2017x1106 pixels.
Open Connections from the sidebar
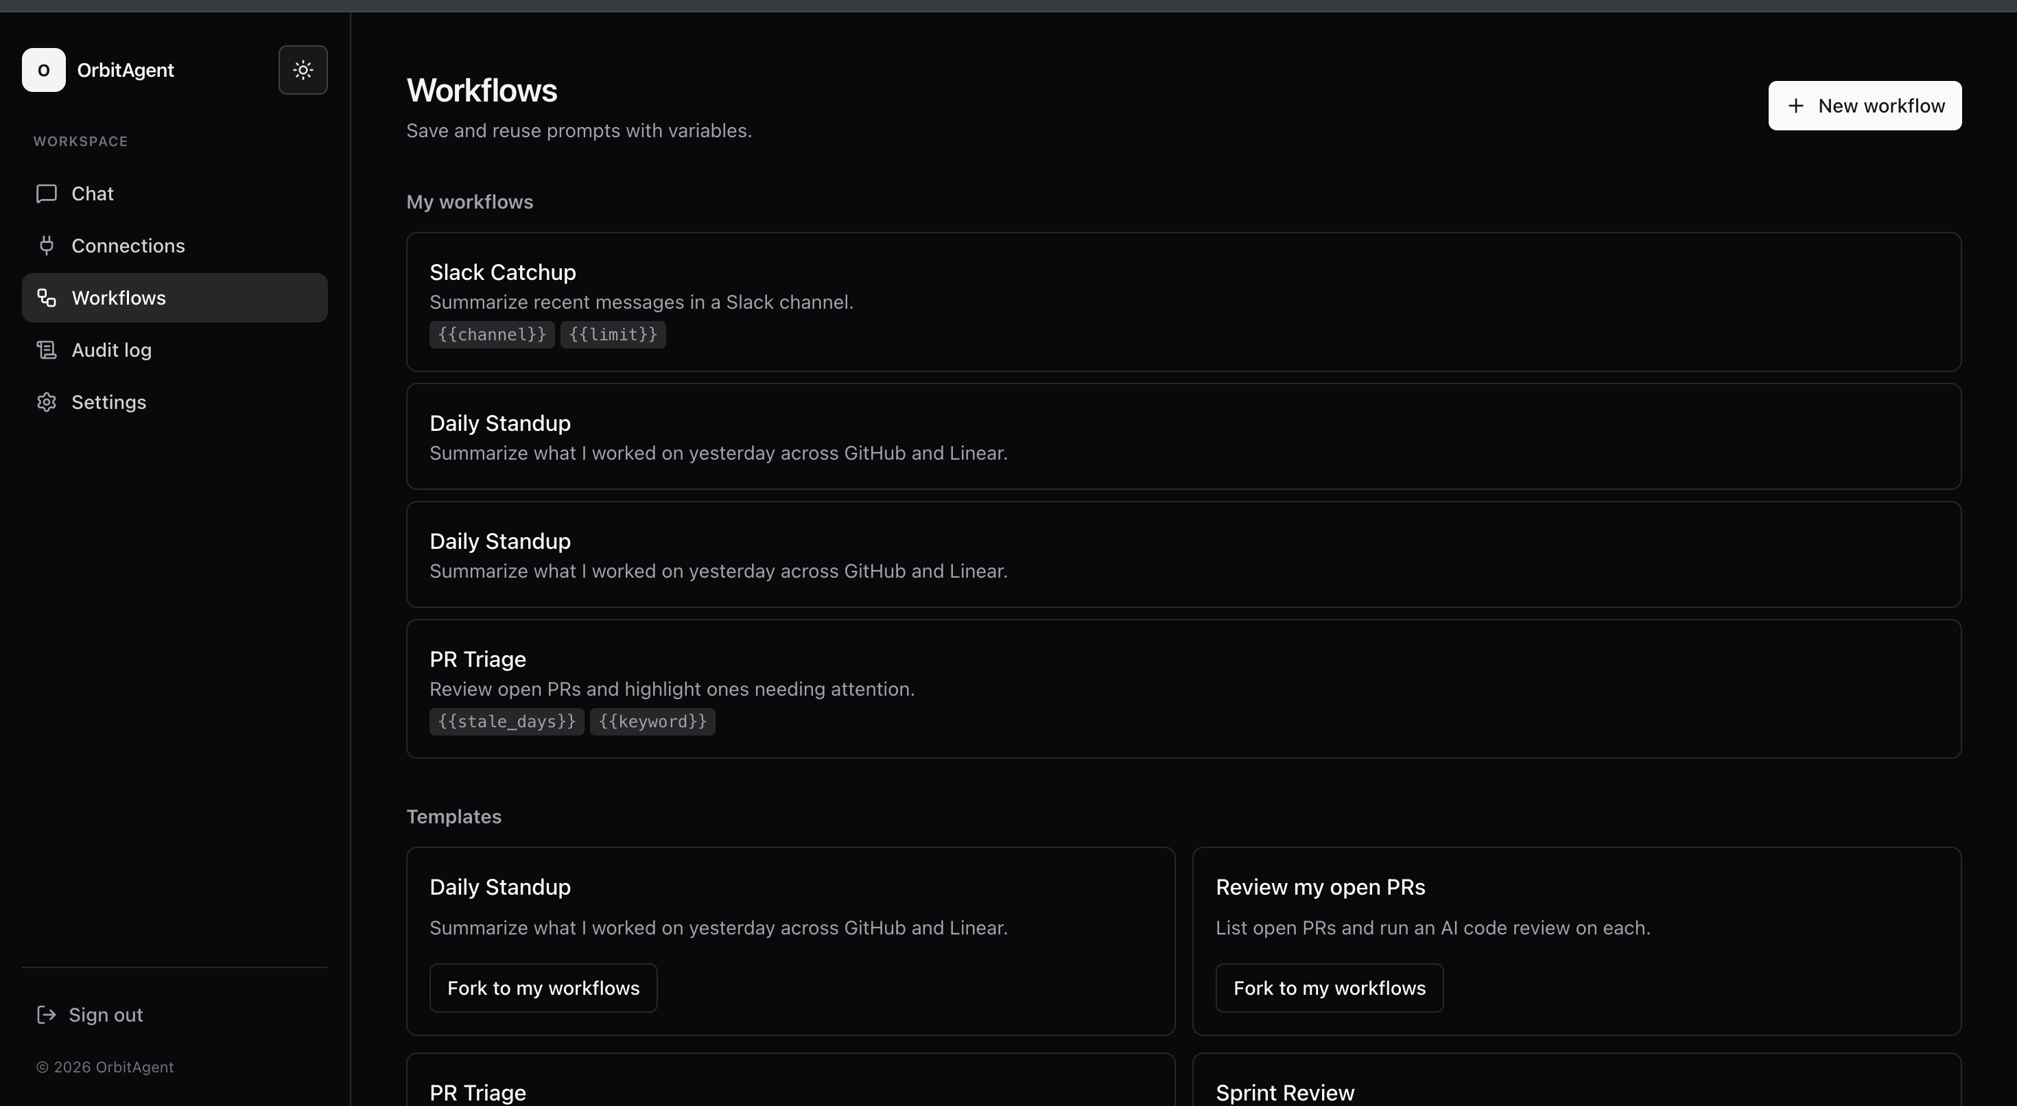[128, 245]
